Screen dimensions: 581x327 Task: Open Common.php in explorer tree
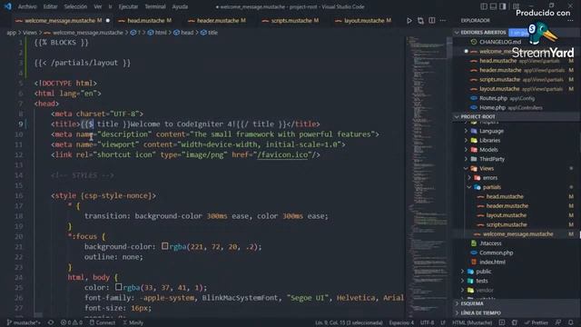[496, 253]
